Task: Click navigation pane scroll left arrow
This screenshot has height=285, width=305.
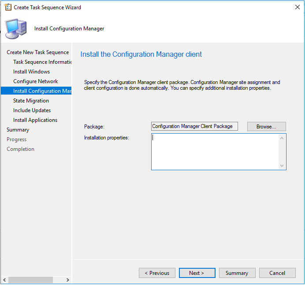Action: 4,280
